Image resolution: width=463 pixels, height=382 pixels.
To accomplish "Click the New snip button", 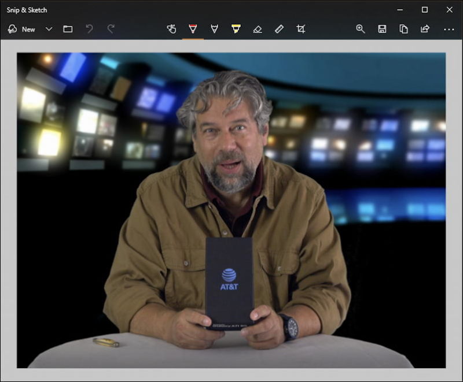I will pos(21,29).
